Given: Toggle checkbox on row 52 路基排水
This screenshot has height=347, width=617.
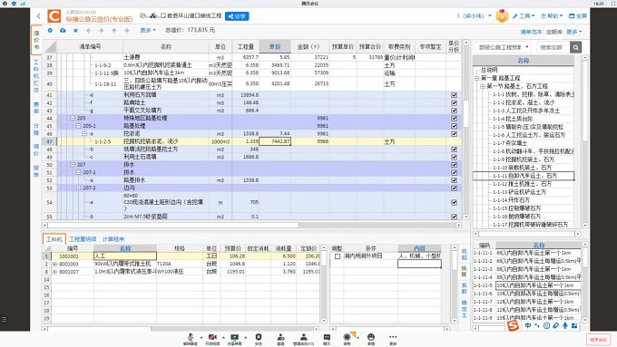Looking at the screenshot, I should (454, 180).
